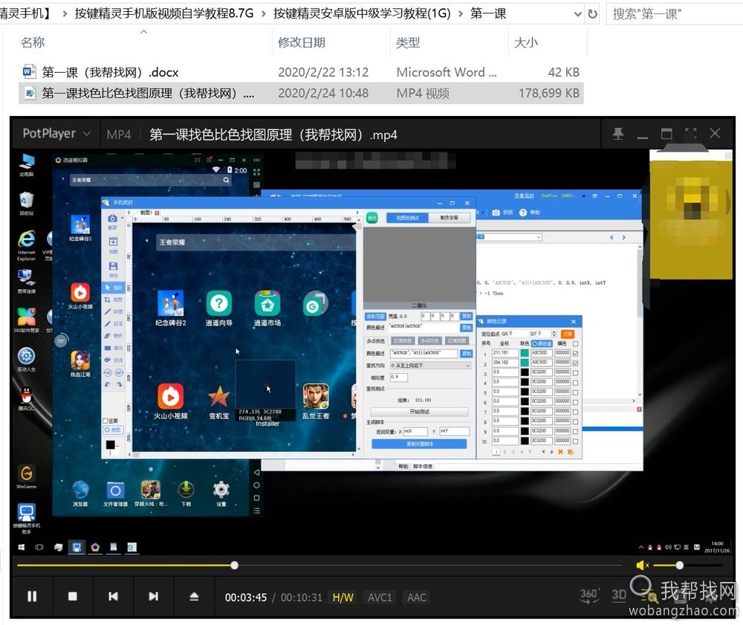The image size is (743, 625).
Task: Close the 截图1 tab in 手机抓抓
Action: [158, 213]
